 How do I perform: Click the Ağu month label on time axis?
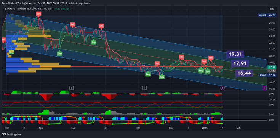pos(41,128)
